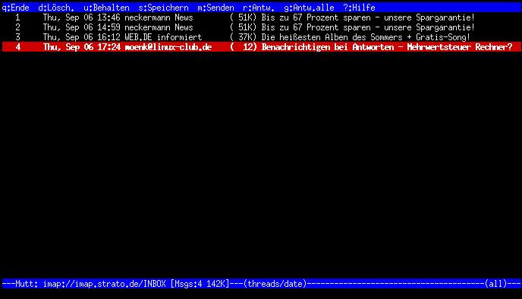Select the u:Behalten undelete hint

point(106,8)
